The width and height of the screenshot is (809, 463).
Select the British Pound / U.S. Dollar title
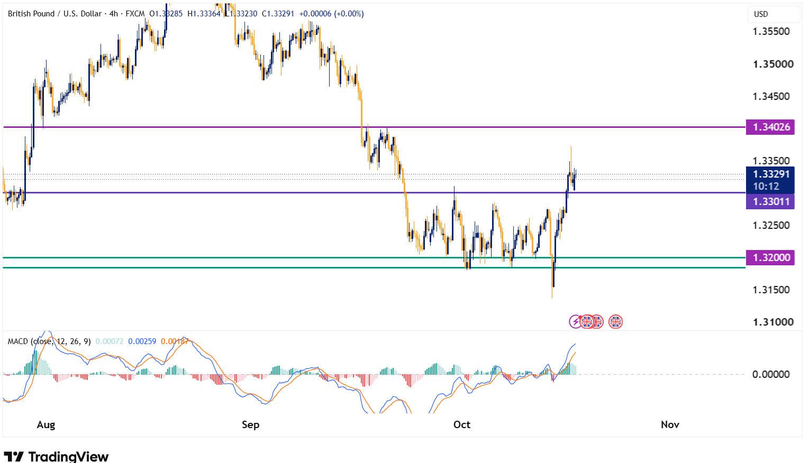[x=54, y=14]
